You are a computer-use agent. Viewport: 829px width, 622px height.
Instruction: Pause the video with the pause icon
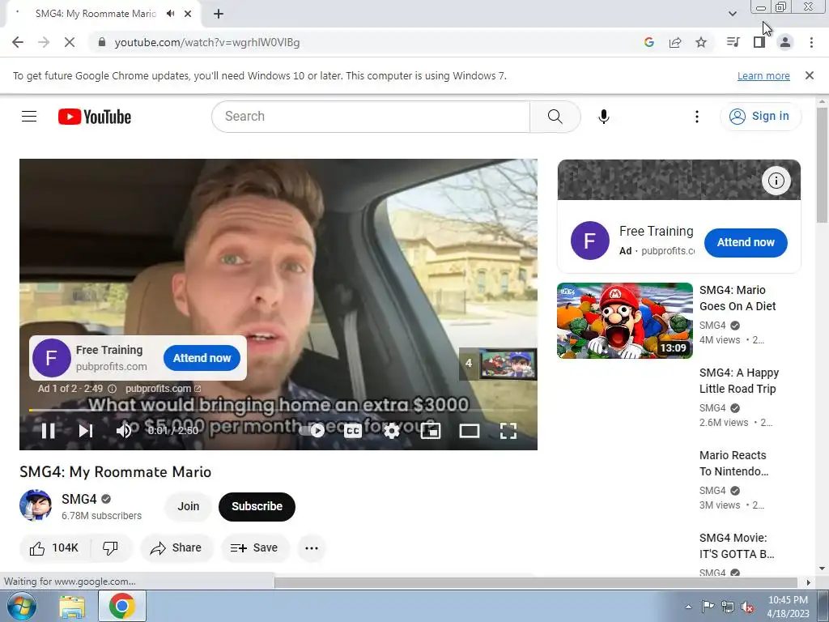(x=48, y=431)
